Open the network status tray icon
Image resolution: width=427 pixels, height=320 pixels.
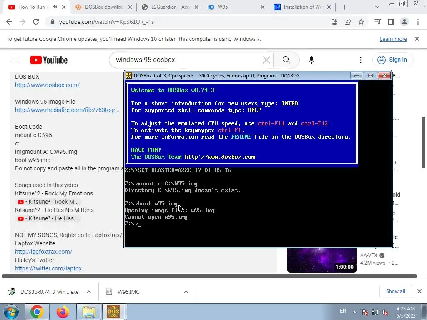pos(375,312)
